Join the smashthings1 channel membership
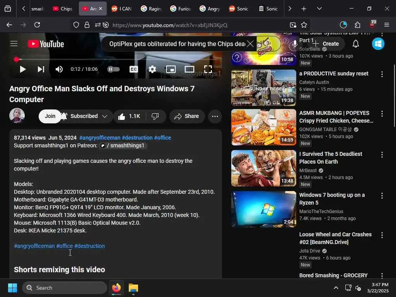This screenshot has width=396, height=297. pyautogui.click(x=50, y=116)
